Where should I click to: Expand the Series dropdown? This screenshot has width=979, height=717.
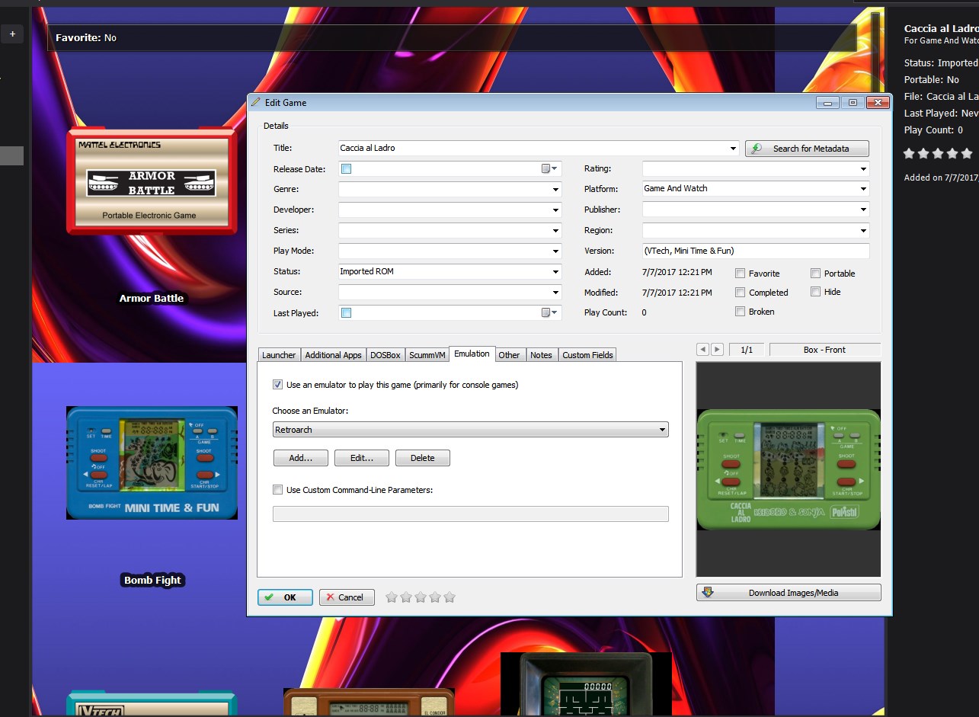click(555, 231)
